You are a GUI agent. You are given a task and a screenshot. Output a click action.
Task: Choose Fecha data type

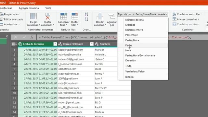(x=143, y=45)
